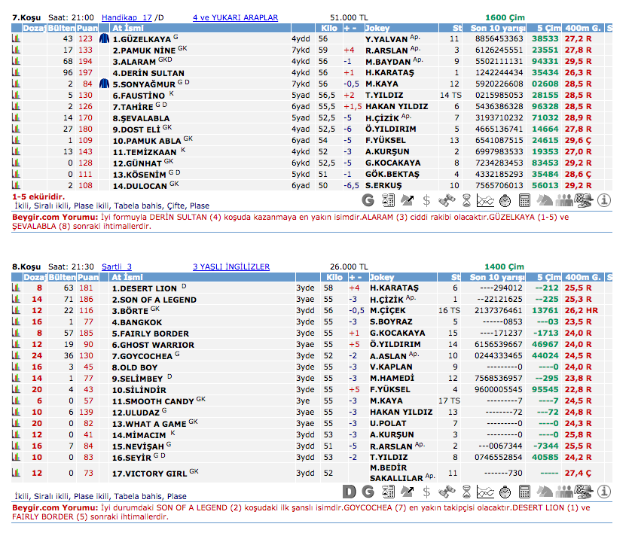Screen dimensions: 635x536
Task: Click the stopwatch icon under race 8
Action: pyautogui.click(x=505, y=492)
